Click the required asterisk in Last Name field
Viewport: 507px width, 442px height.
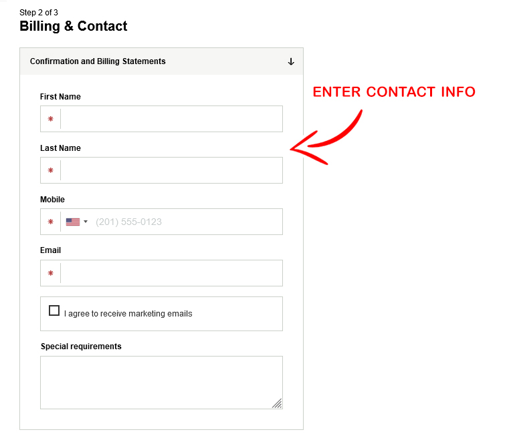click(50, 170)
